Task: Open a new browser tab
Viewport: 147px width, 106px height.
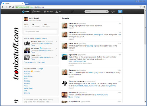Action: click(x=27, y=3)
